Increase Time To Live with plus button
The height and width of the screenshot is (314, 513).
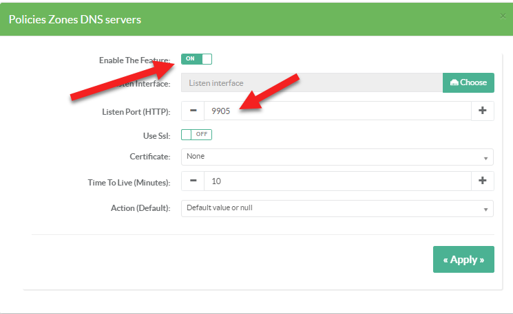(482, 181)
